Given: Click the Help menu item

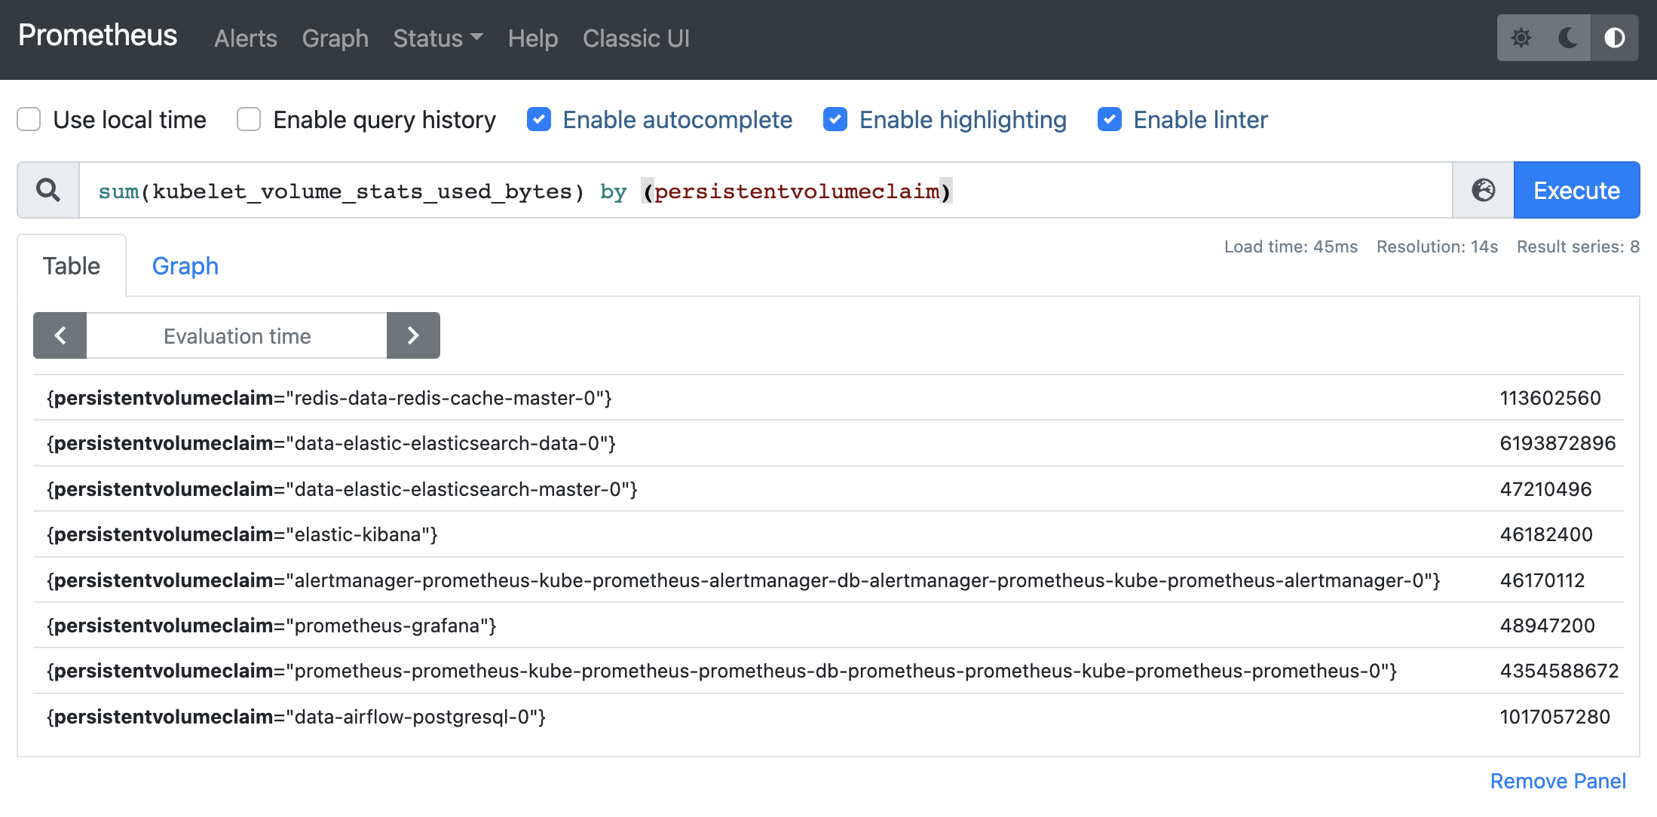Looking at the screenshot, I should coord(532,38).
